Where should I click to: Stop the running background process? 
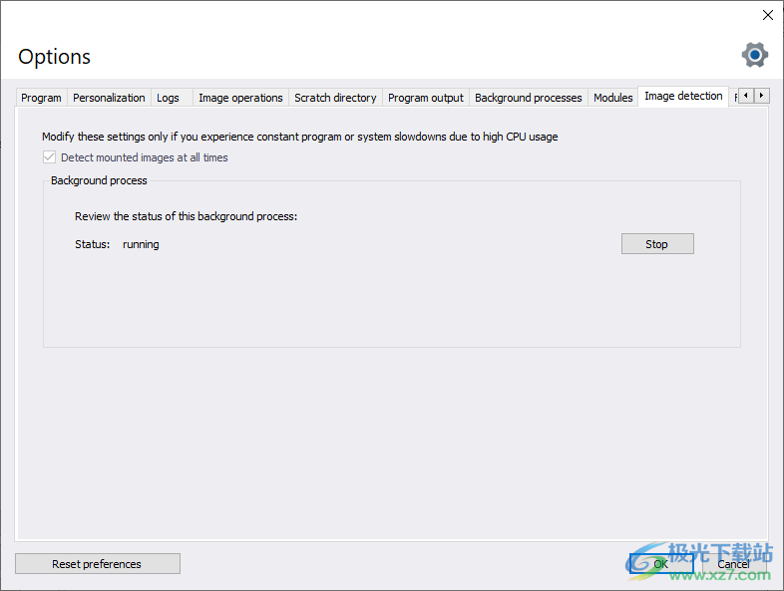point(656,244)
